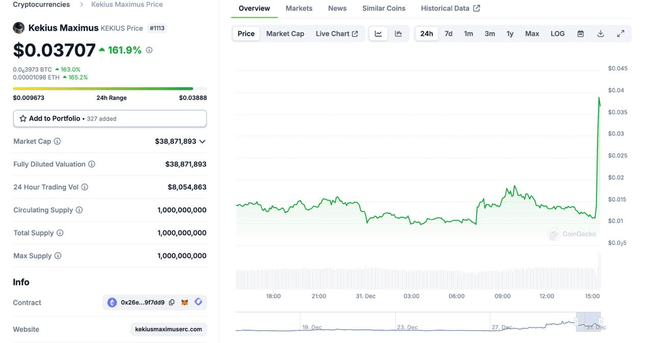The image size is (653, 343).
Task: Select the 7d time range
Action: 448,34
